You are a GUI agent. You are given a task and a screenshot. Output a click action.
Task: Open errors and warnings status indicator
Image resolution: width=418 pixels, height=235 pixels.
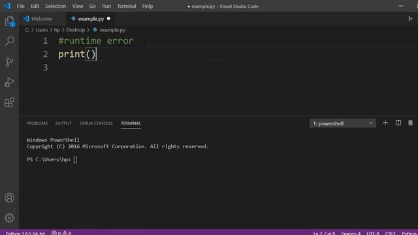point(61,233)
